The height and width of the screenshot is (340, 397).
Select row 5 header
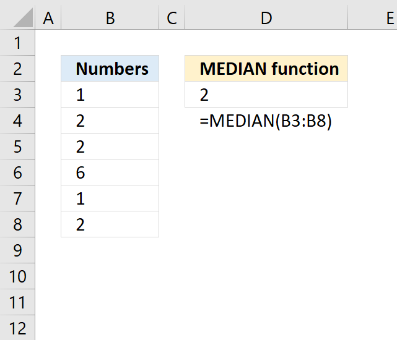tap(17, 147)
